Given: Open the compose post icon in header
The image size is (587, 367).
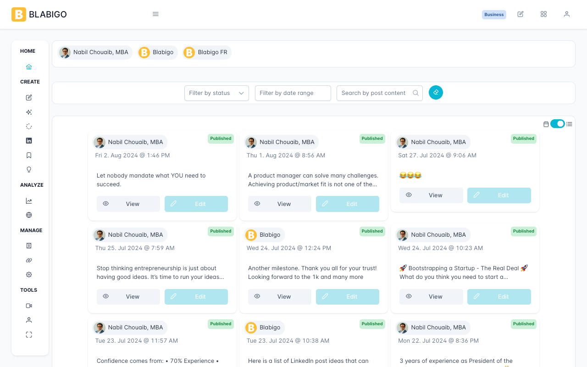Looking at the screenshot, I should (521, 14).
